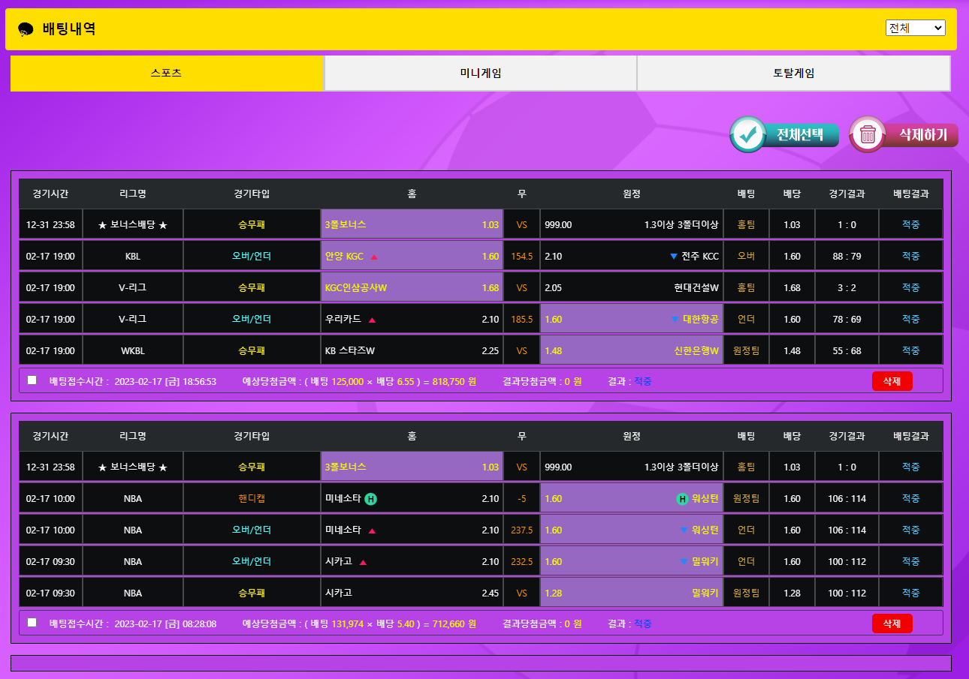Click the trash can icon on 삭제하기

point(868,135)
